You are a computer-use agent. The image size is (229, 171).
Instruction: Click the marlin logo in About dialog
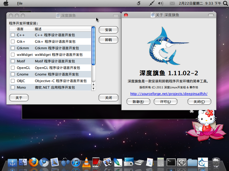168,46
